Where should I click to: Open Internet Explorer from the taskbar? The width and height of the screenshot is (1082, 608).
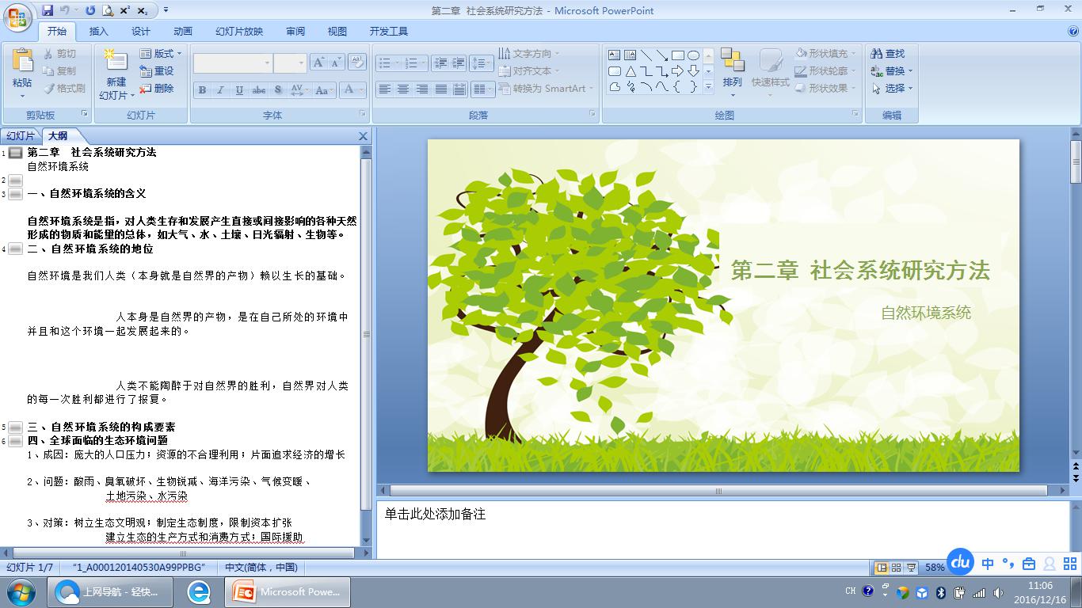click(x=199, y=591)
